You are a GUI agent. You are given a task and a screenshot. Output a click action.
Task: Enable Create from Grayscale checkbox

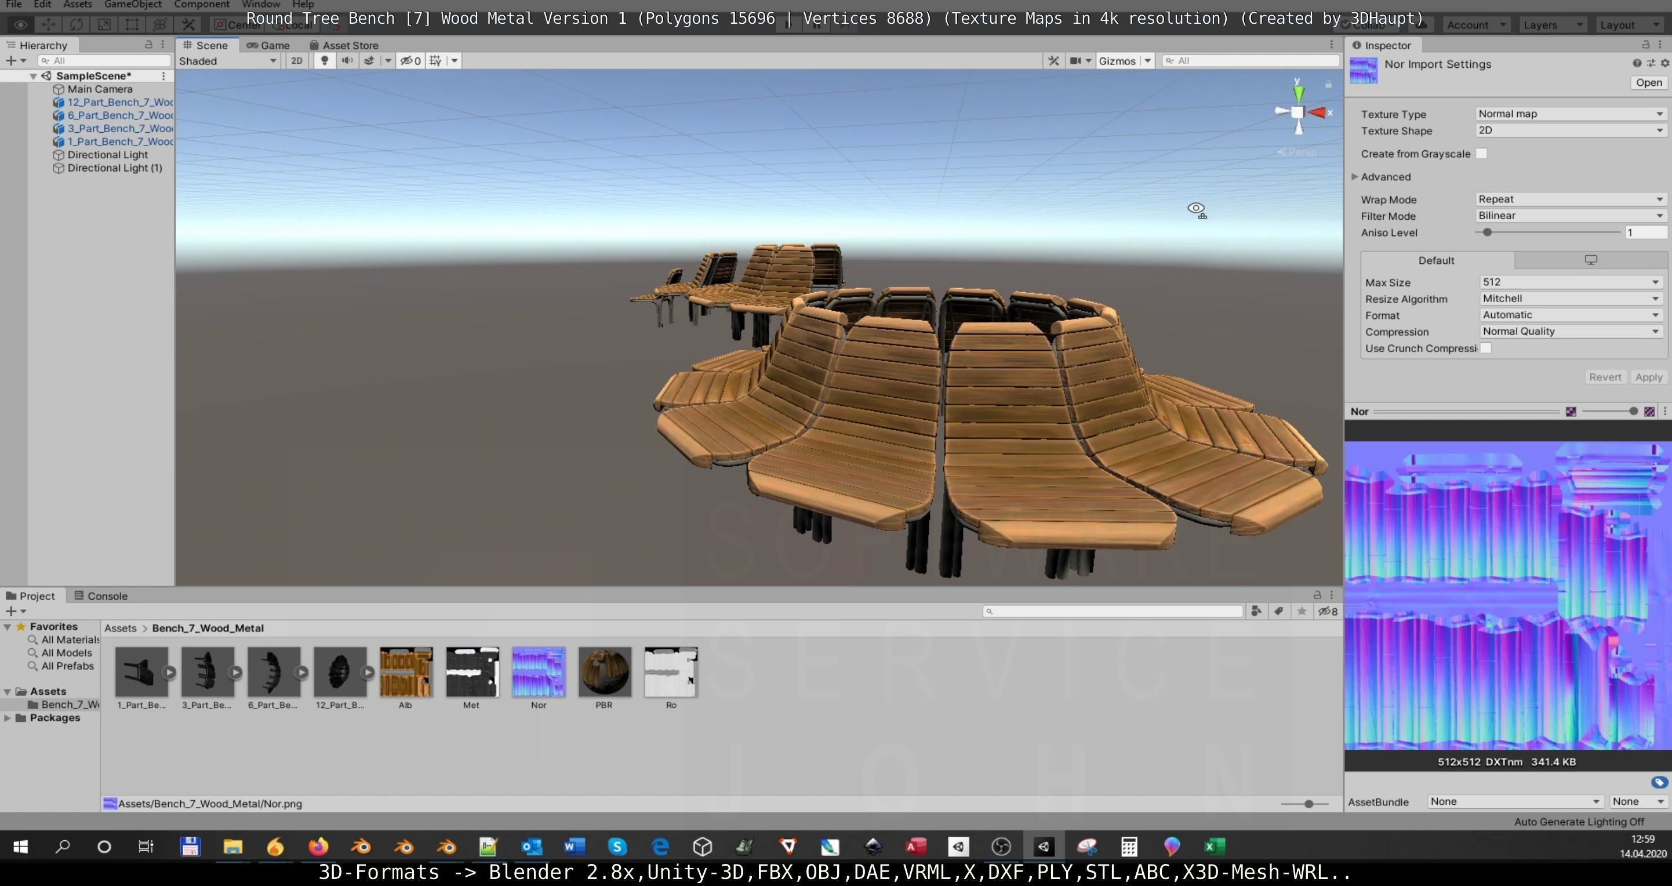[1482, 153]
